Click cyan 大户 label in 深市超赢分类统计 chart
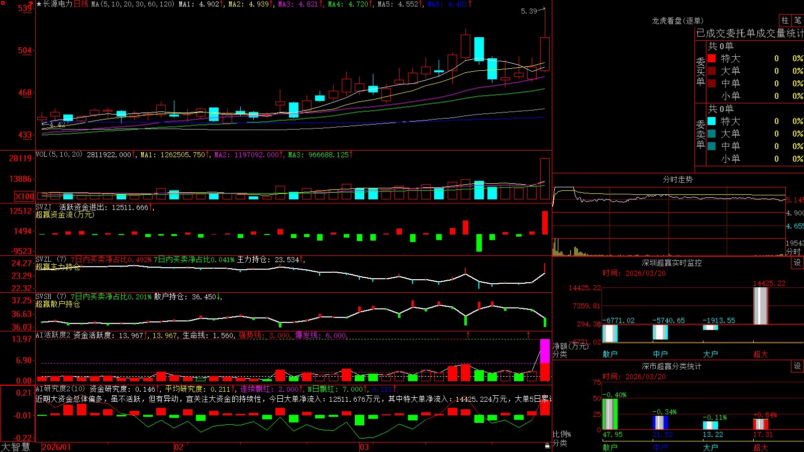 coord(711,447)
